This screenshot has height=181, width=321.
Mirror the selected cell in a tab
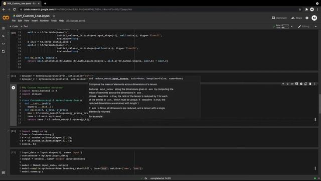click(305, 84)
